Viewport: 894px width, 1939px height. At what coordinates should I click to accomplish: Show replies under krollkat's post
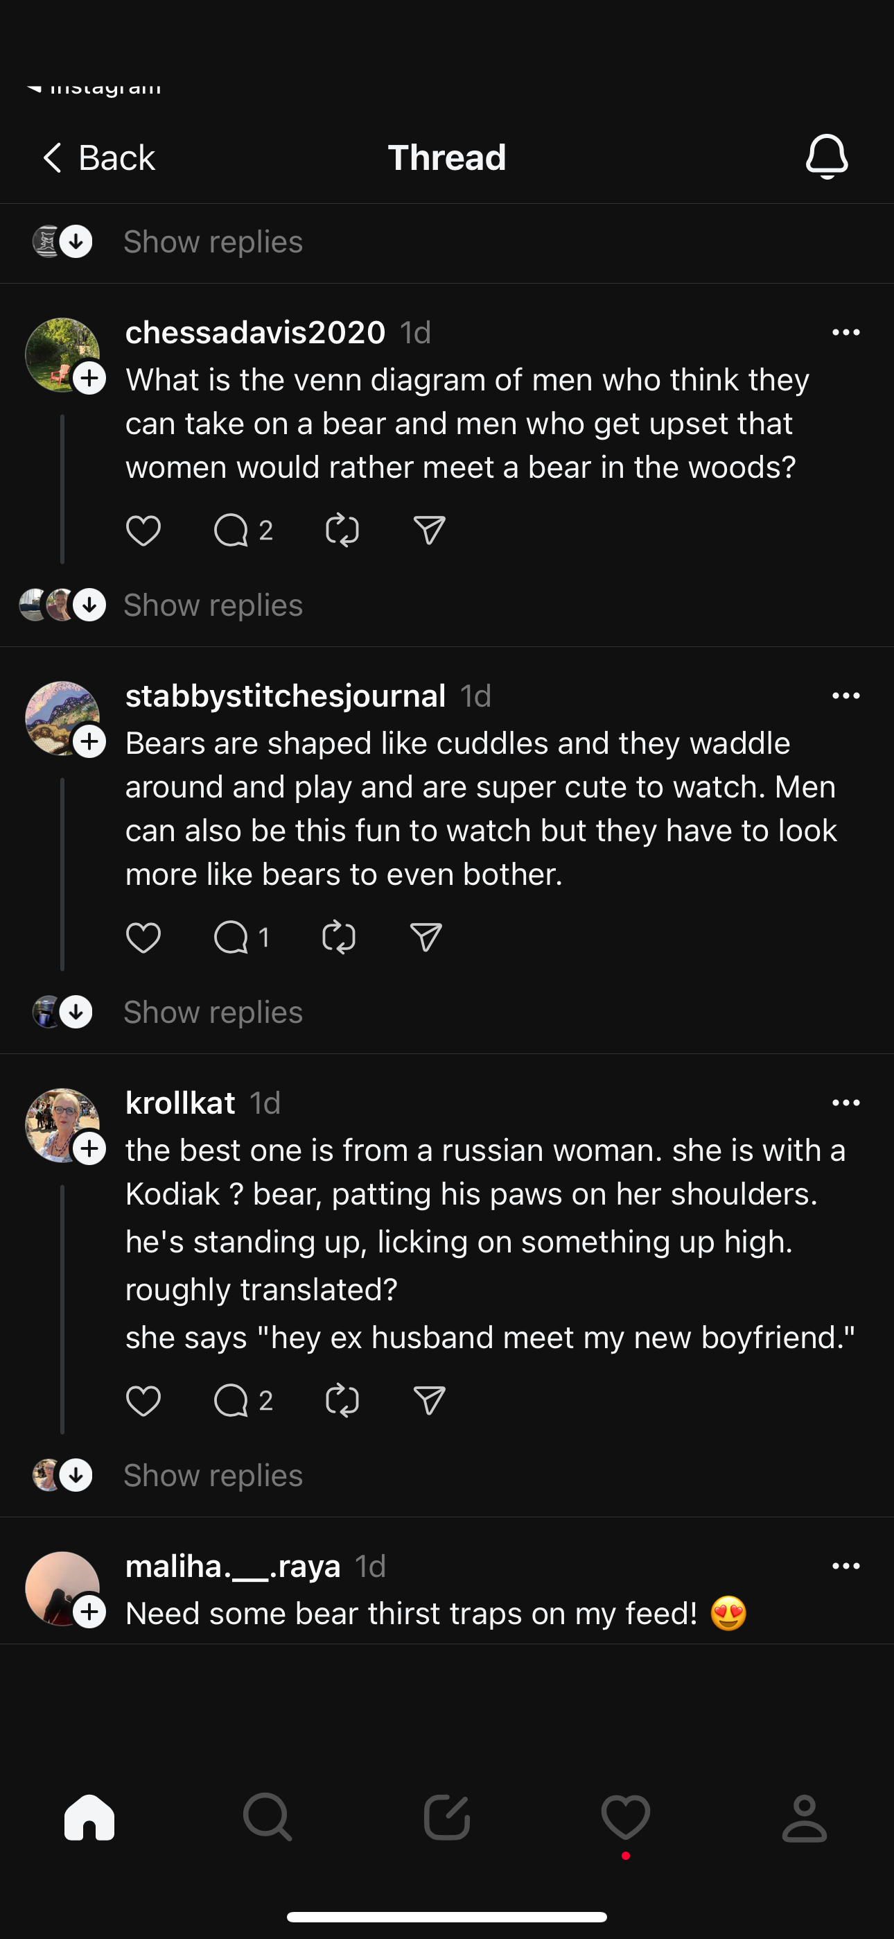[213, 1475]
